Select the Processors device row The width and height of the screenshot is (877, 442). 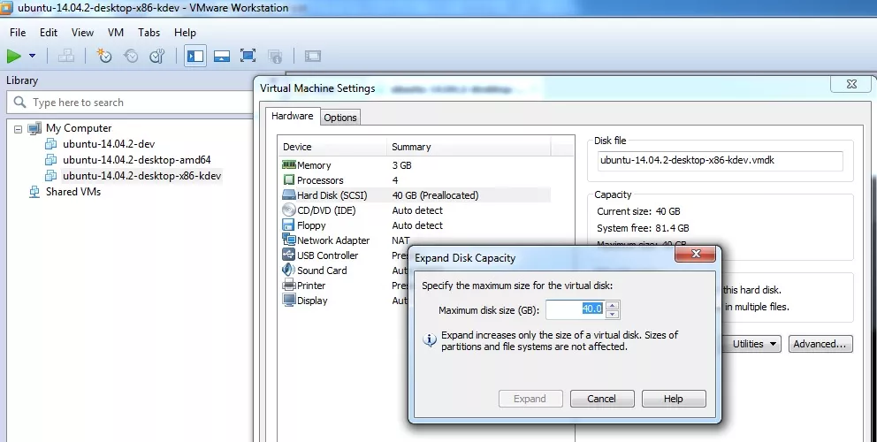tap(416, 180)
